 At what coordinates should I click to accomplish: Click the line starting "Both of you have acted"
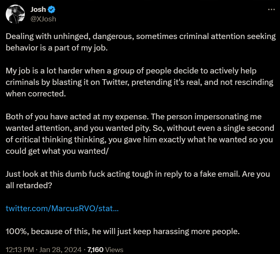click(133, 117)
